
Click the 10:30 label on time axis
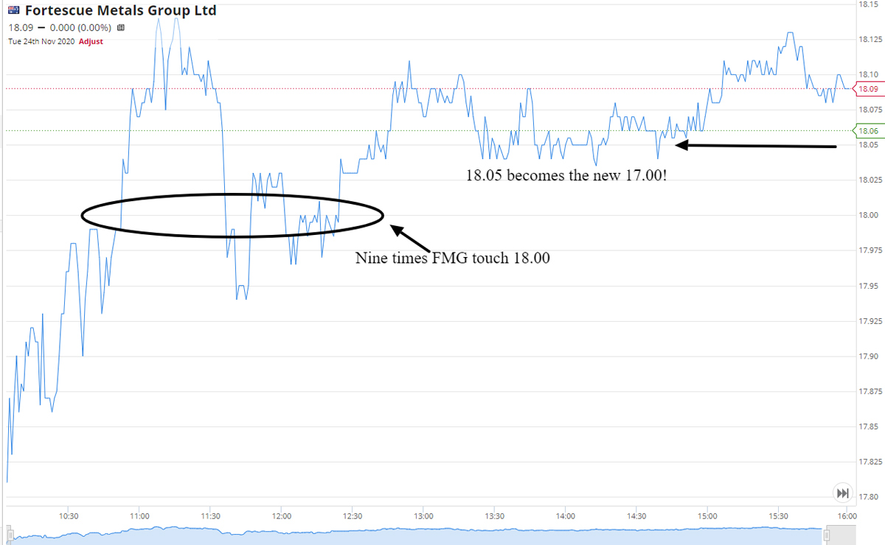[x=68, y=516]
